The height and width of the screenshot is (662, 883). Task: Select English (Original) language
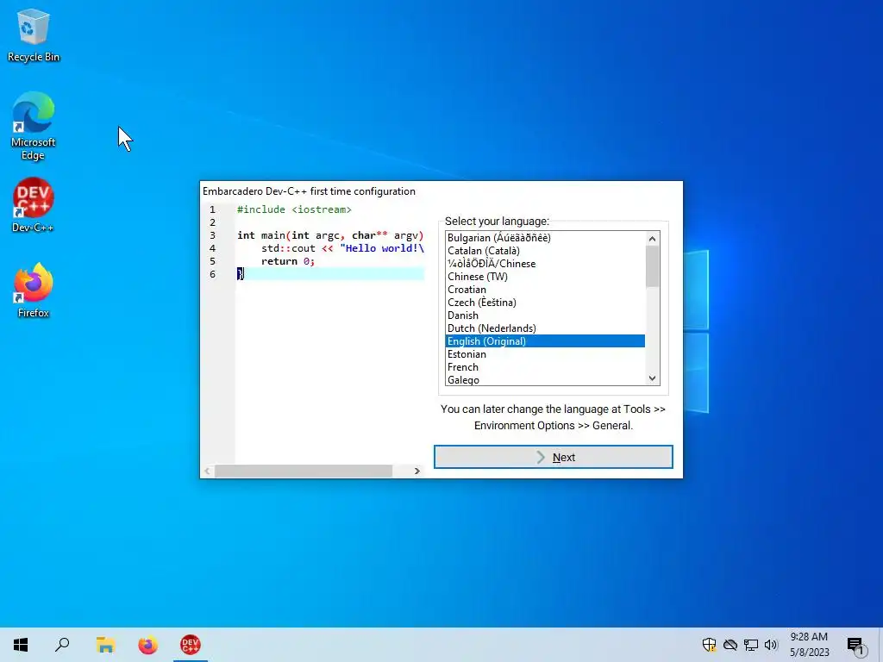(x=545, y=341)
